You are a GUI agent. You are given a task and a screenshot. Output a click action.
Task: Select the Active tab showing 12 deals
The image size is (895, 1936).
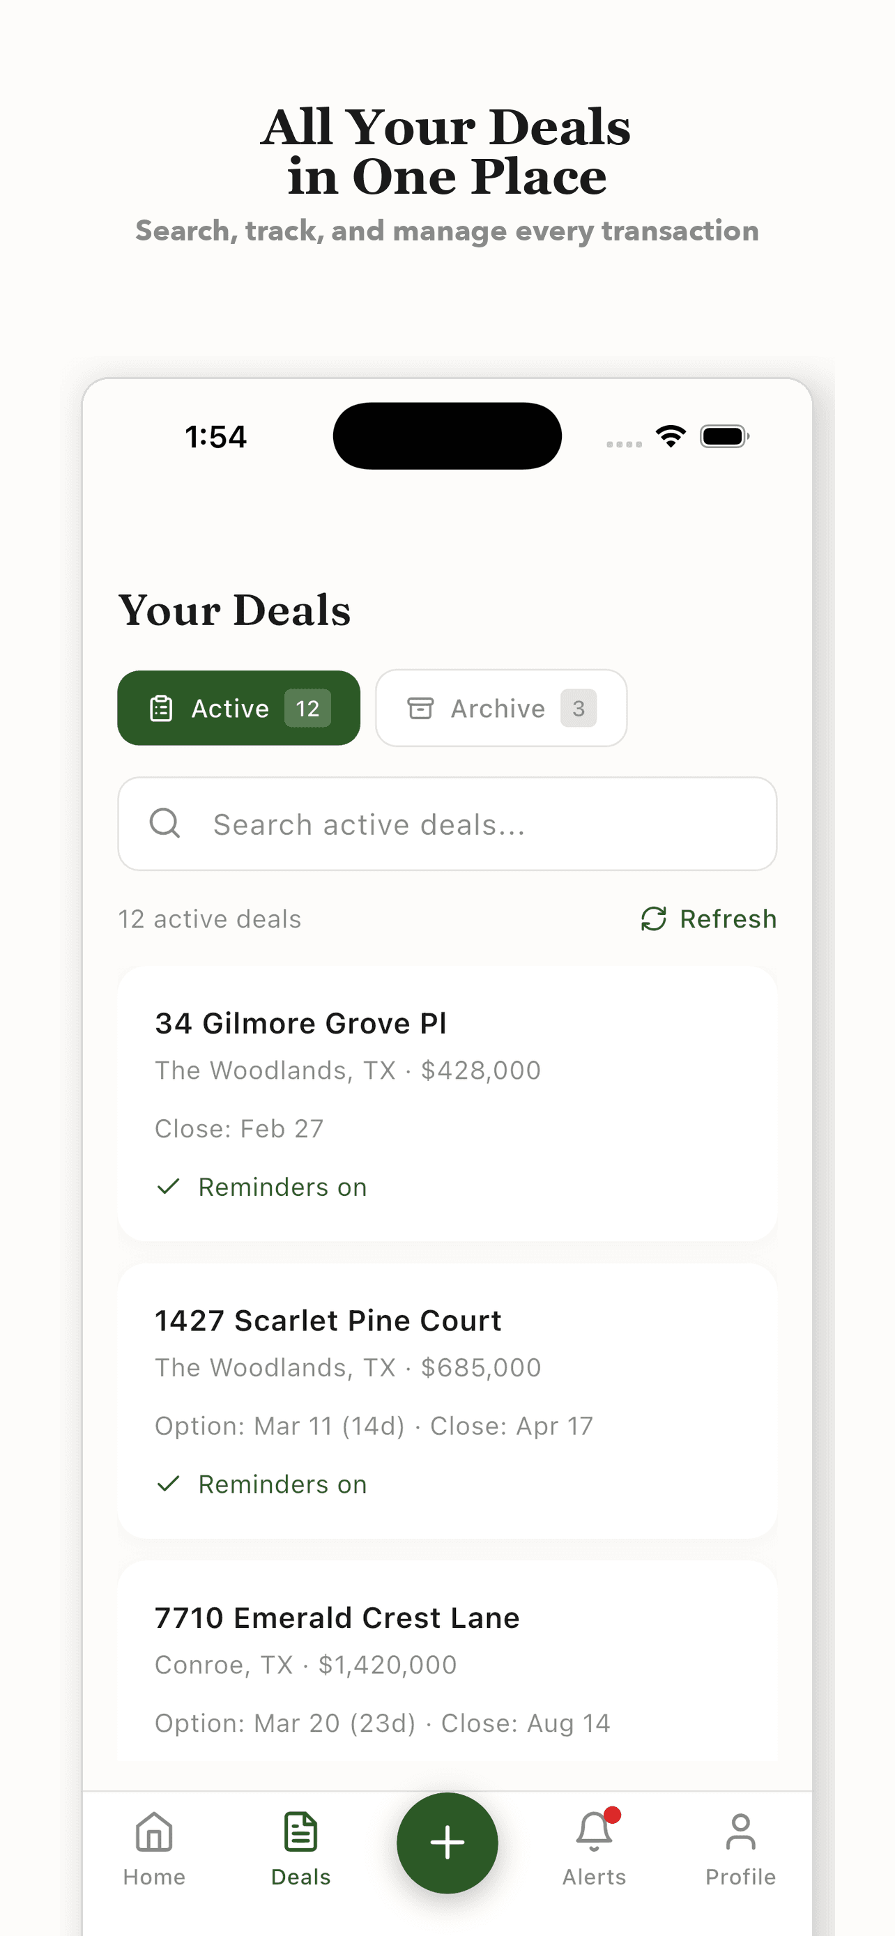238,707
